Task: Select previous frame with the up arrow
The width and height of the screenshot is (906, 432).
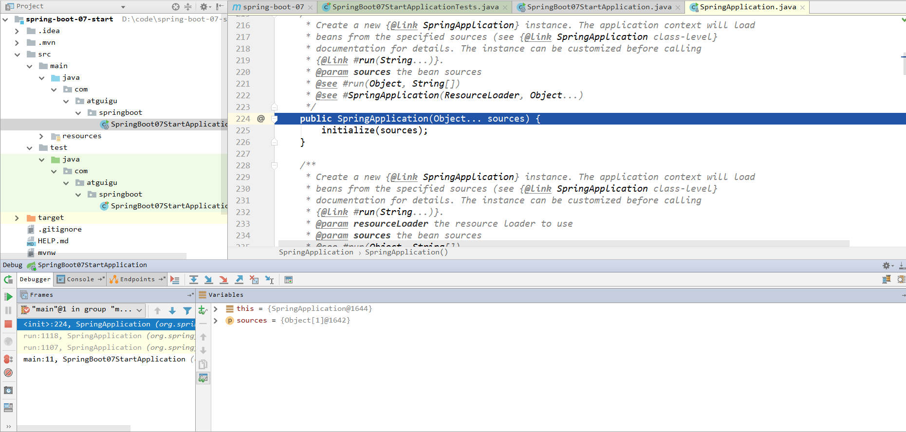Action: coord(157,310)
